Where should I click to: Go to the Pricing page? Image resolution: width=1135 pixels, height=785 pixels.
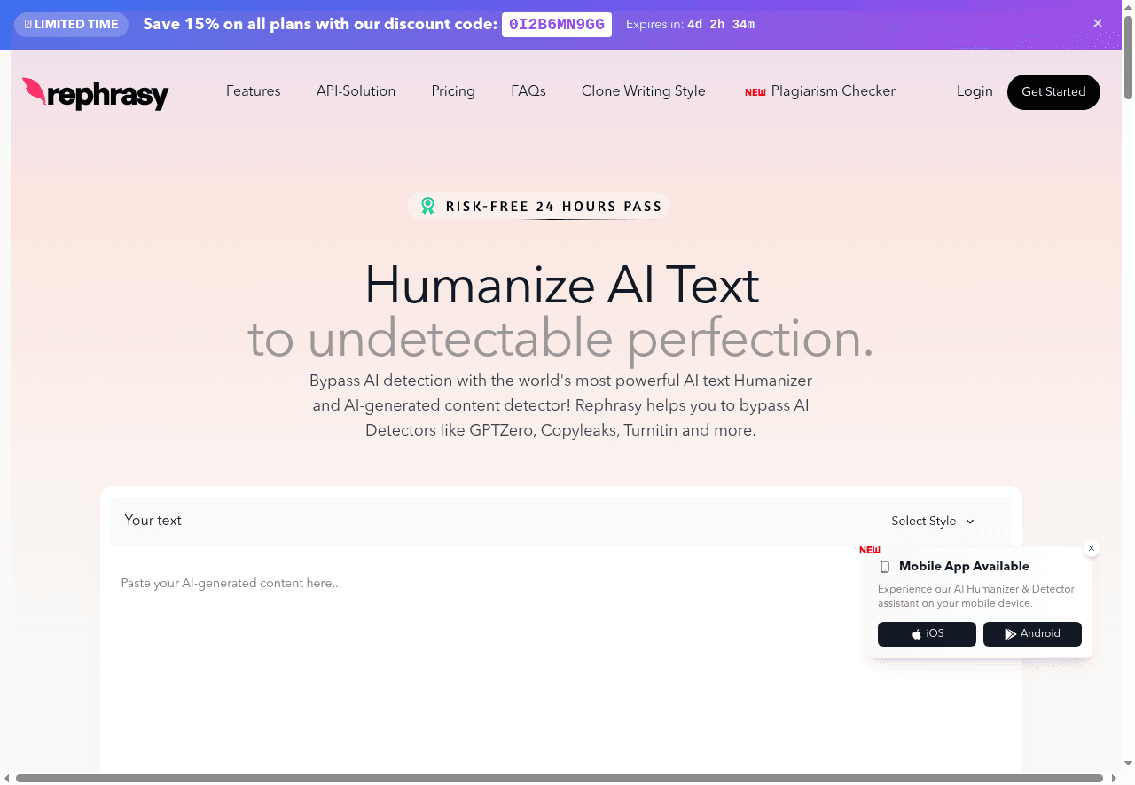(x=453, y=91)
